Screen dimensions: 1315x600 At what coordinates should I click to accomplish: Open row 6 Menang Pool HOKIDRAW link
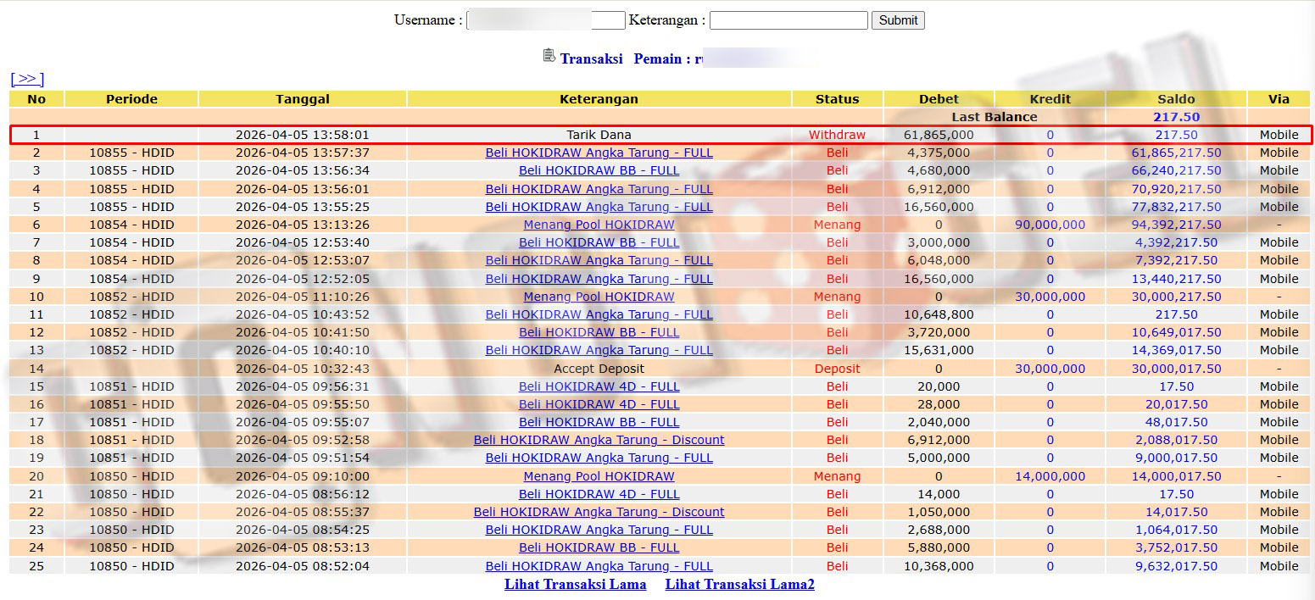point(599,225)
